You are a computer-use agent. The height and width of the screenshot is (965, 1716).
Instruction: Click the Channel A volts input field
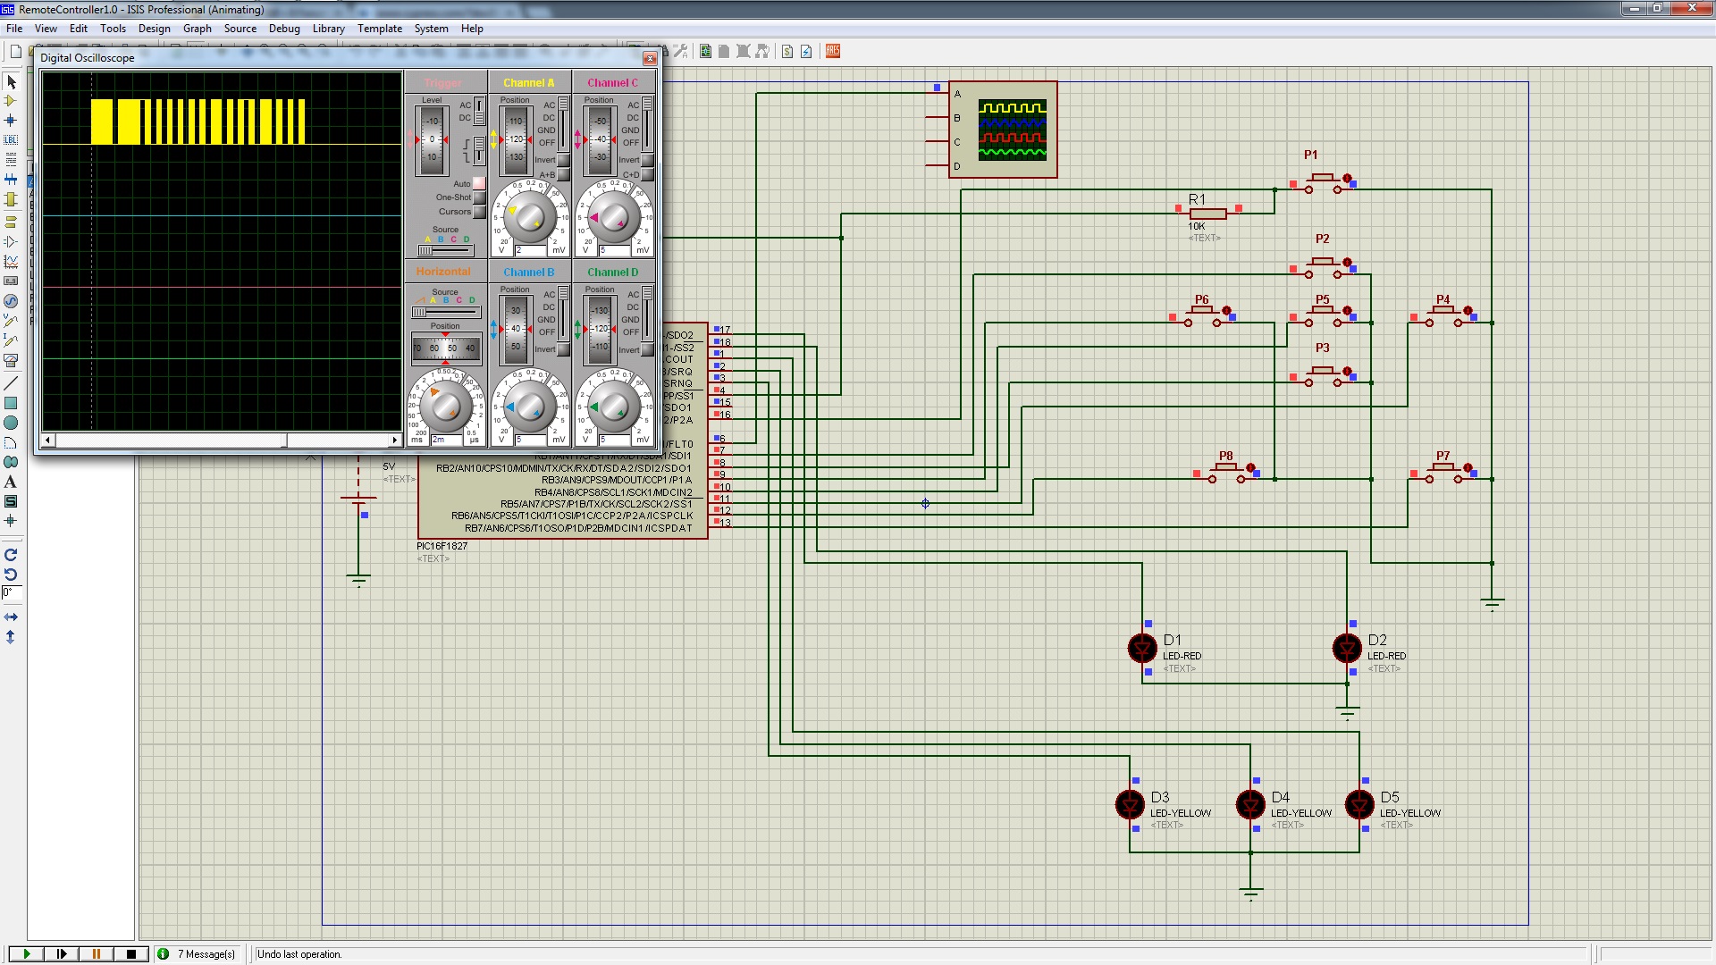530,250
